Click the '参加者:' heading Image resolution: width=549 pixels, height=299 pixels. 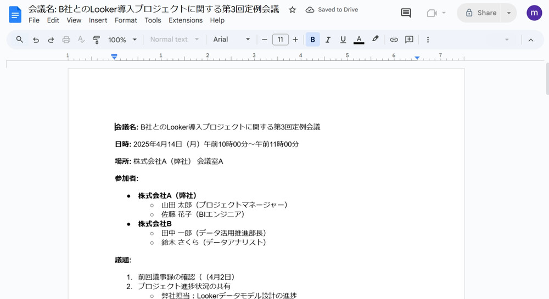(126, 178)
